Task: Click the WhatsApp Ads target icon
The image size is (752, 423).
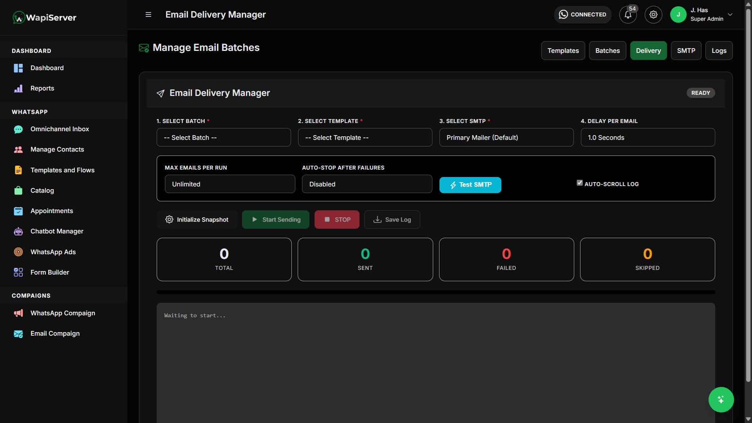Action: tap(18, 252)
